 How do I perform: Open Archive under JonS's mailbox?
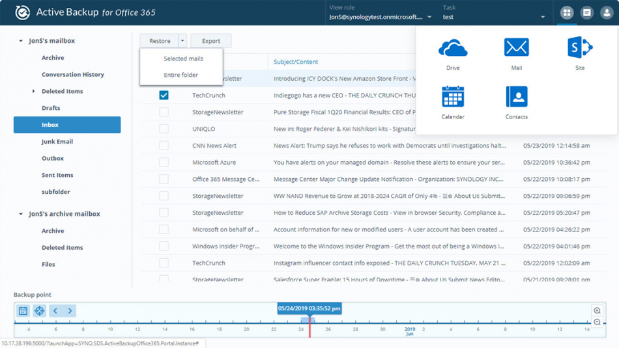click(53, 57)
